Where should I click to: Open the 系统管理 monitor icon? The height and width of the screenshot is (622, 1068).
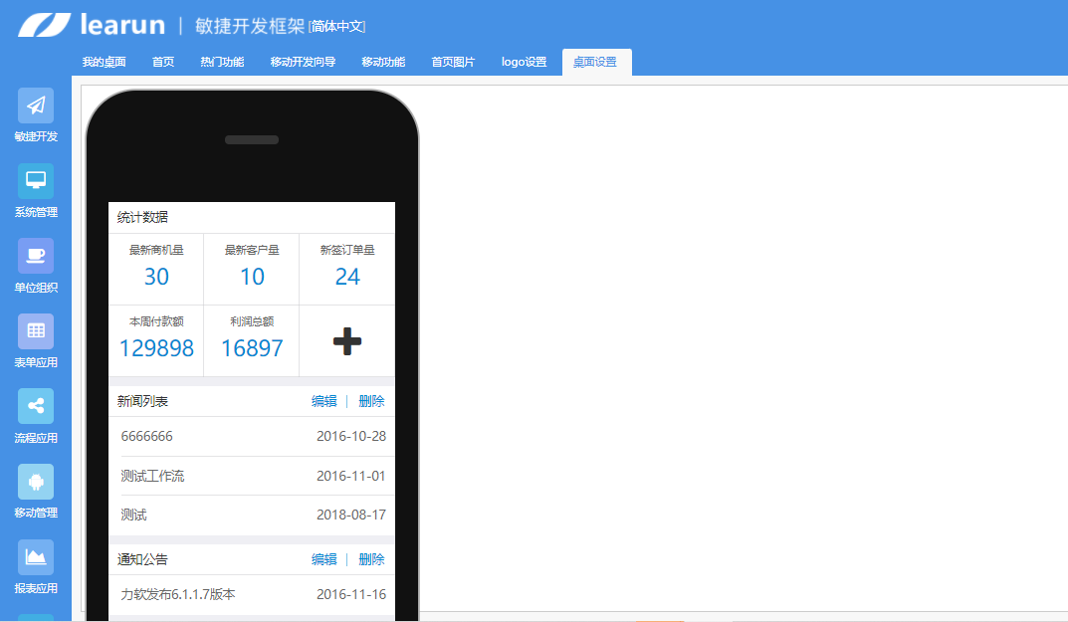(36, 180)
